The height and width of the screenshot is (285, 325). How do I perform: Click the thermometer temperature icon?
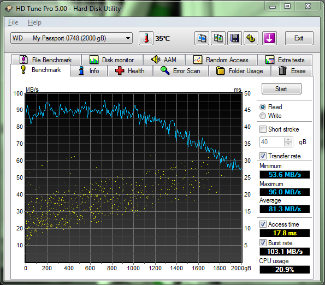pos(146,38)
